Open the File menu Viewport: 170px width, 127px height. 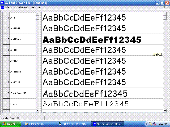[7, 7]
